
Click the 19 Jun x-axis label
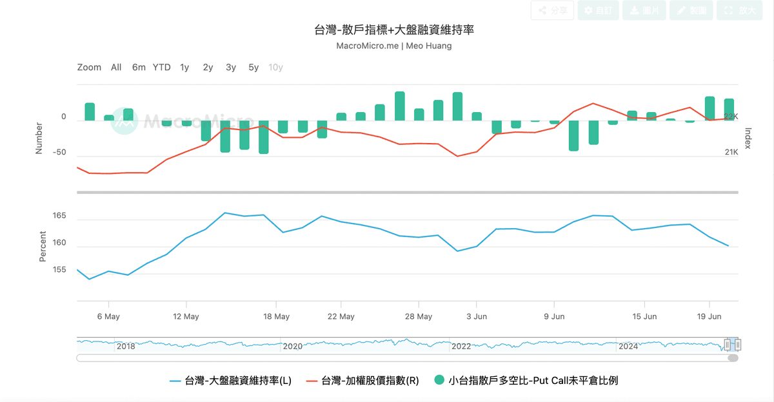[709, 316]
